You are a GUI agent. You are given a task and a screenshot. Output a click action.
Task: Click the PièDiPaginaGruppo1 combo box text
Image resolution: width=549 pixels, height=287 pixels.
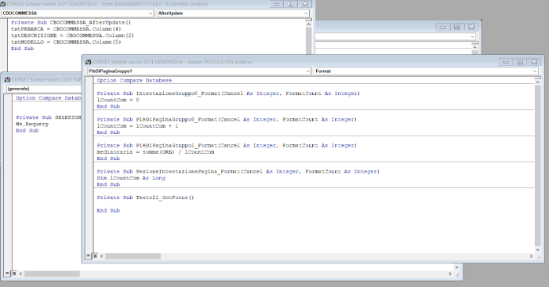click(111, 71)
